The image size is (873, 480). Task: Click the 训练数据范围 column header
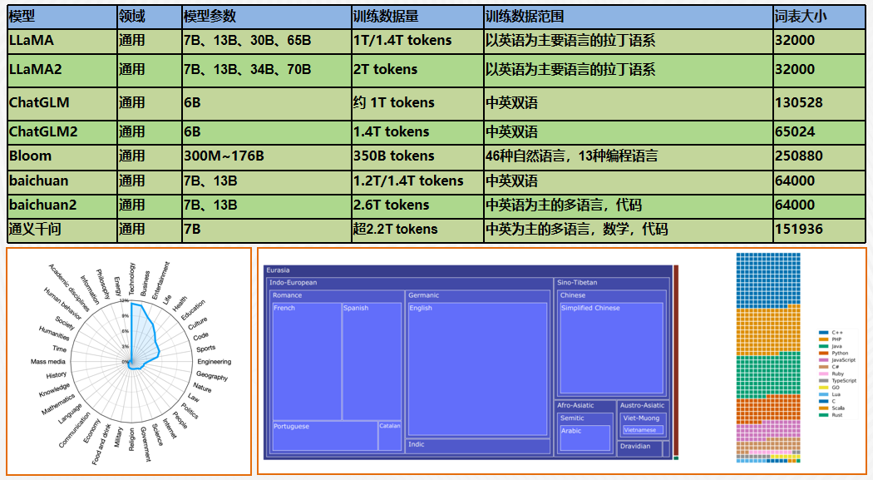[x=628, y=17]
